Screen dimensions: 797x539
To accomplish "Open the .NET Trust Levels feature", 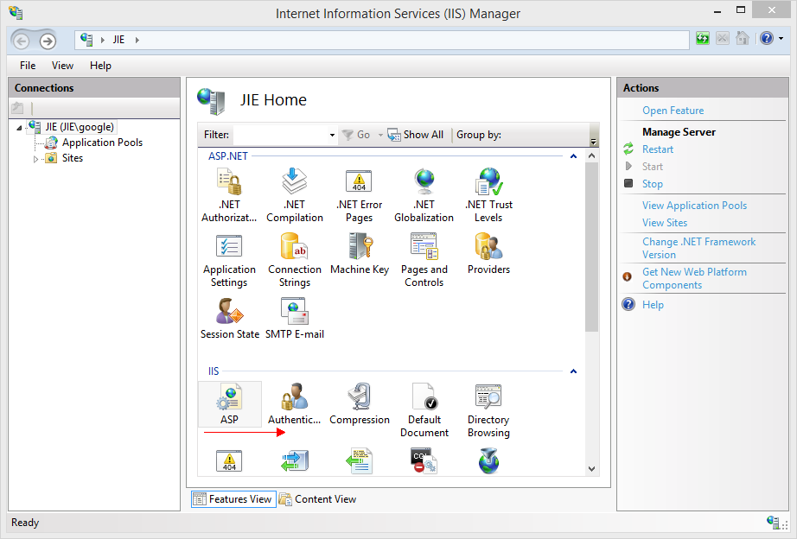I will pyautogui.click(x=488, y=195).
